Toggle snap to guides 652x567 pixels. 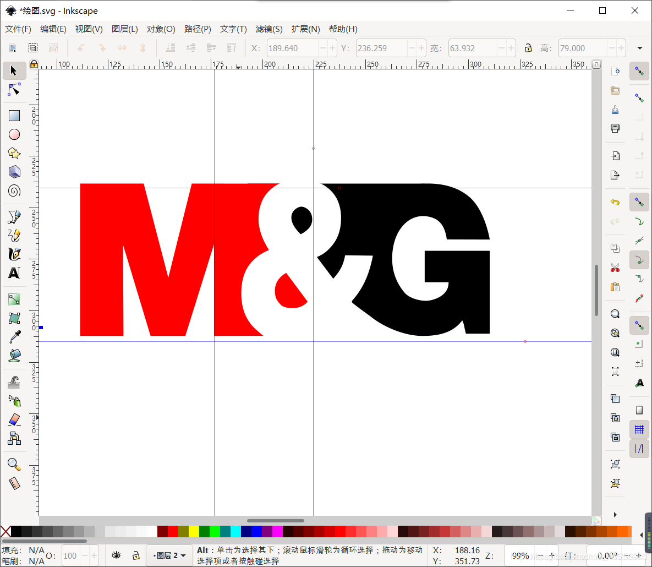[x=639, y=449]
